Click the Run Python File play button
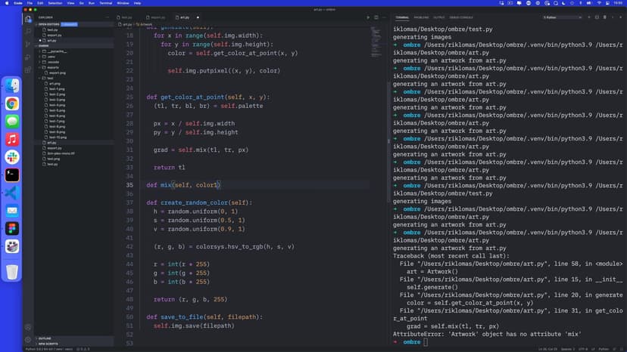Image resolution: width=627 pixels, height=352 pixels. (x=368, y=17)
